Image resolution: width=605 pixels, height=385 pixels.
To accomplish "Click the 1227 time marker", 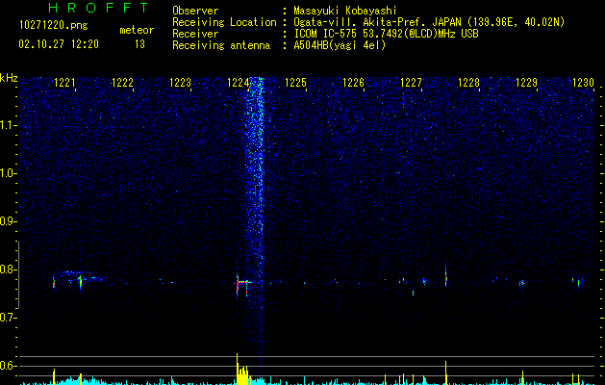I will [x=412, y=83].
